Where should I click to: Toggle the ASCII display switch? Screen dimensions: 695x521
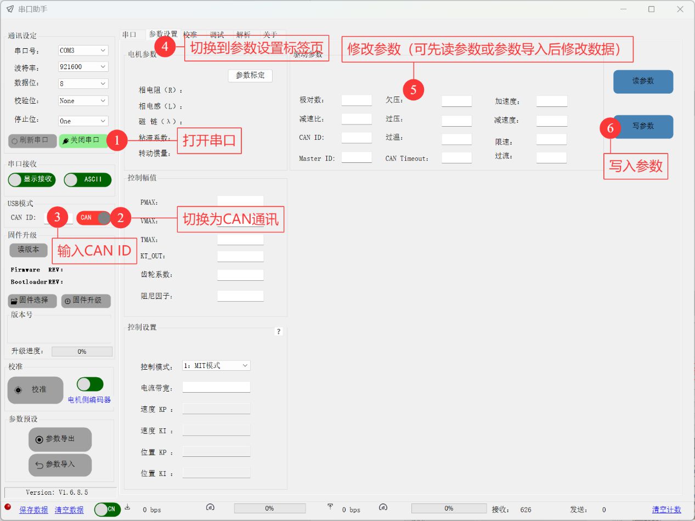point(87,179)
